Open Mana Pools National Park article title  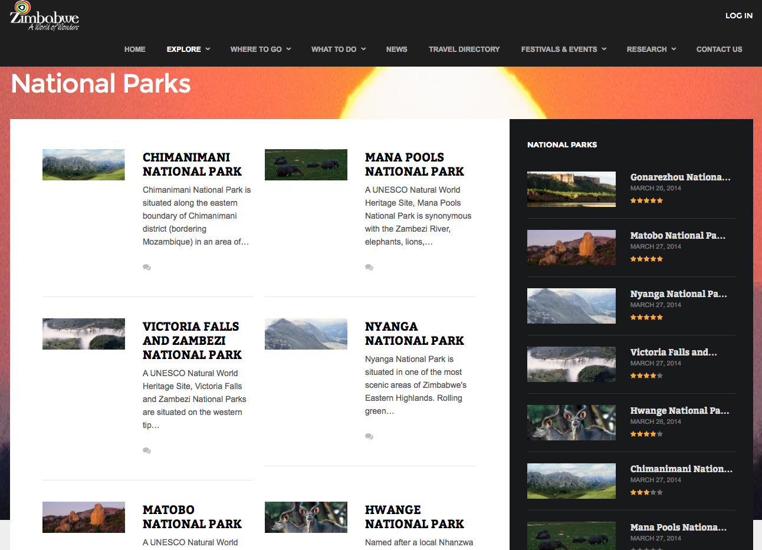click(414, 164)
